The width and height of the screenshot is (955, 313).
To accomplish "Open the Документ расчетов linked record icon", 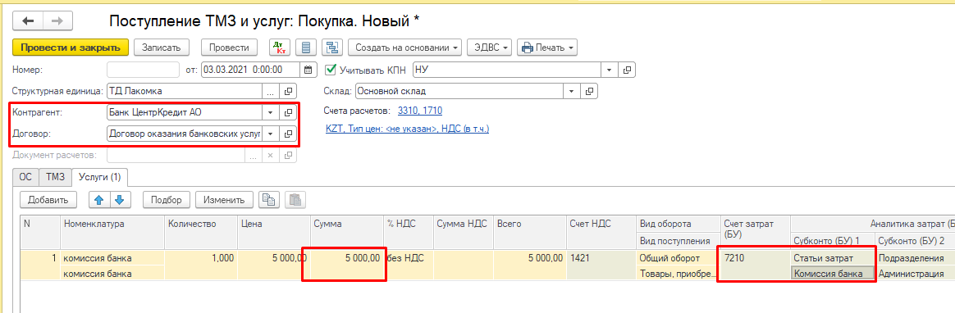I will coord(288,155).
